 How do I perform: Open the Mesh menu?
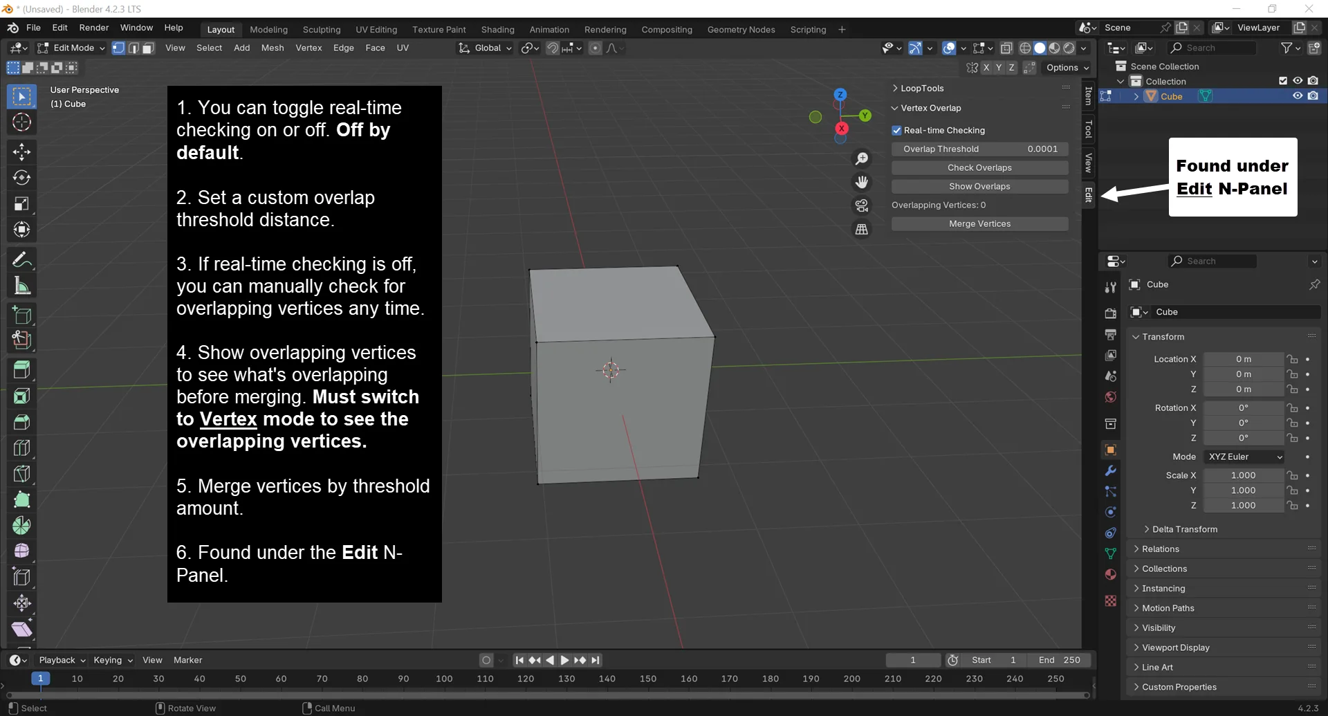pos(273,47)
